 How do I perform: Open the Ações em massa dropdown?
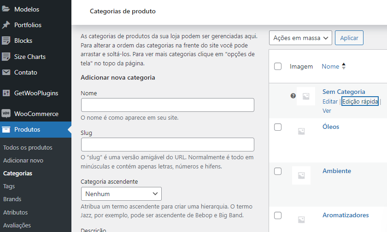click(300, 38)
